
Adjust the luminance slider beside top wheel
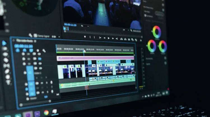152,31
